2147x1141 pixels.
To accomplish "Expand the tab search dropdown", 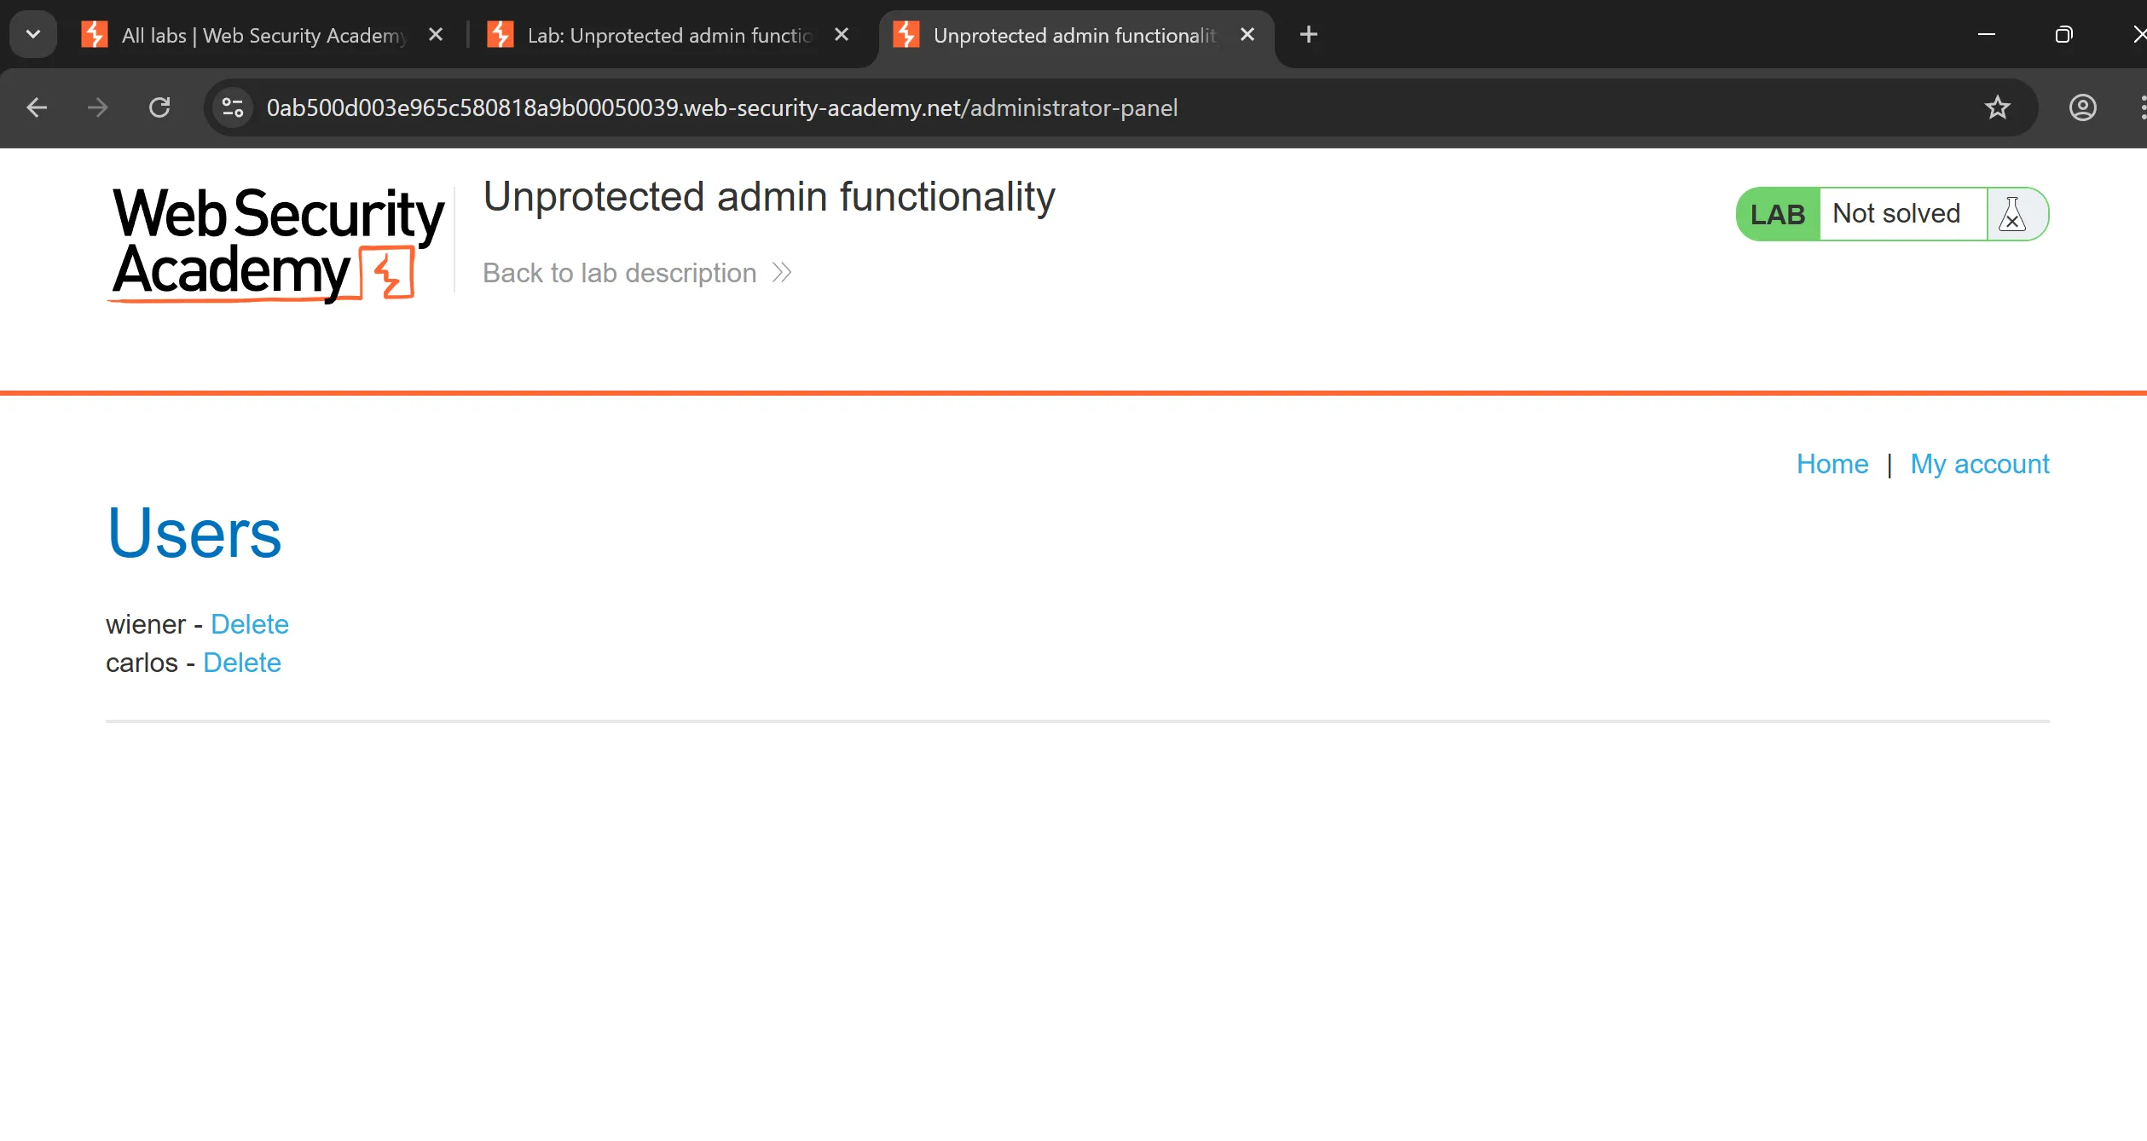I will coord(33,35).
